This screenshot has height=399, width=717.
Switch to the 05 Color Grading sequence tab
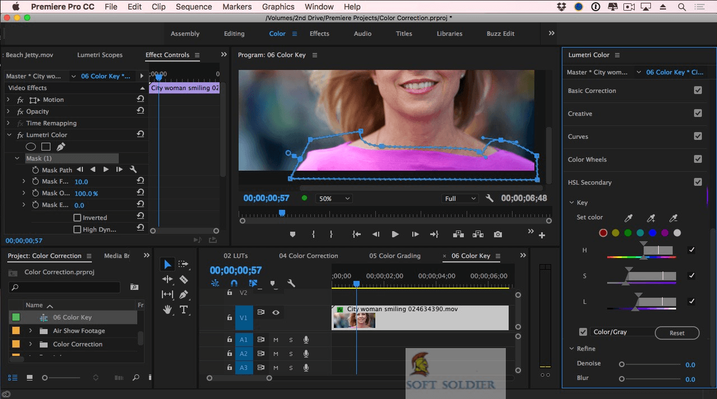click(395, 256)
